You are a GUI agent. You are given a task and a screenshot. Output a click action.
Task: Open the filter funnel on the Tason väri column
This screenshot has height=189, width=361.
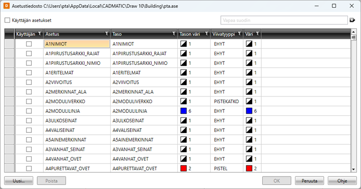tap(206, 34)
